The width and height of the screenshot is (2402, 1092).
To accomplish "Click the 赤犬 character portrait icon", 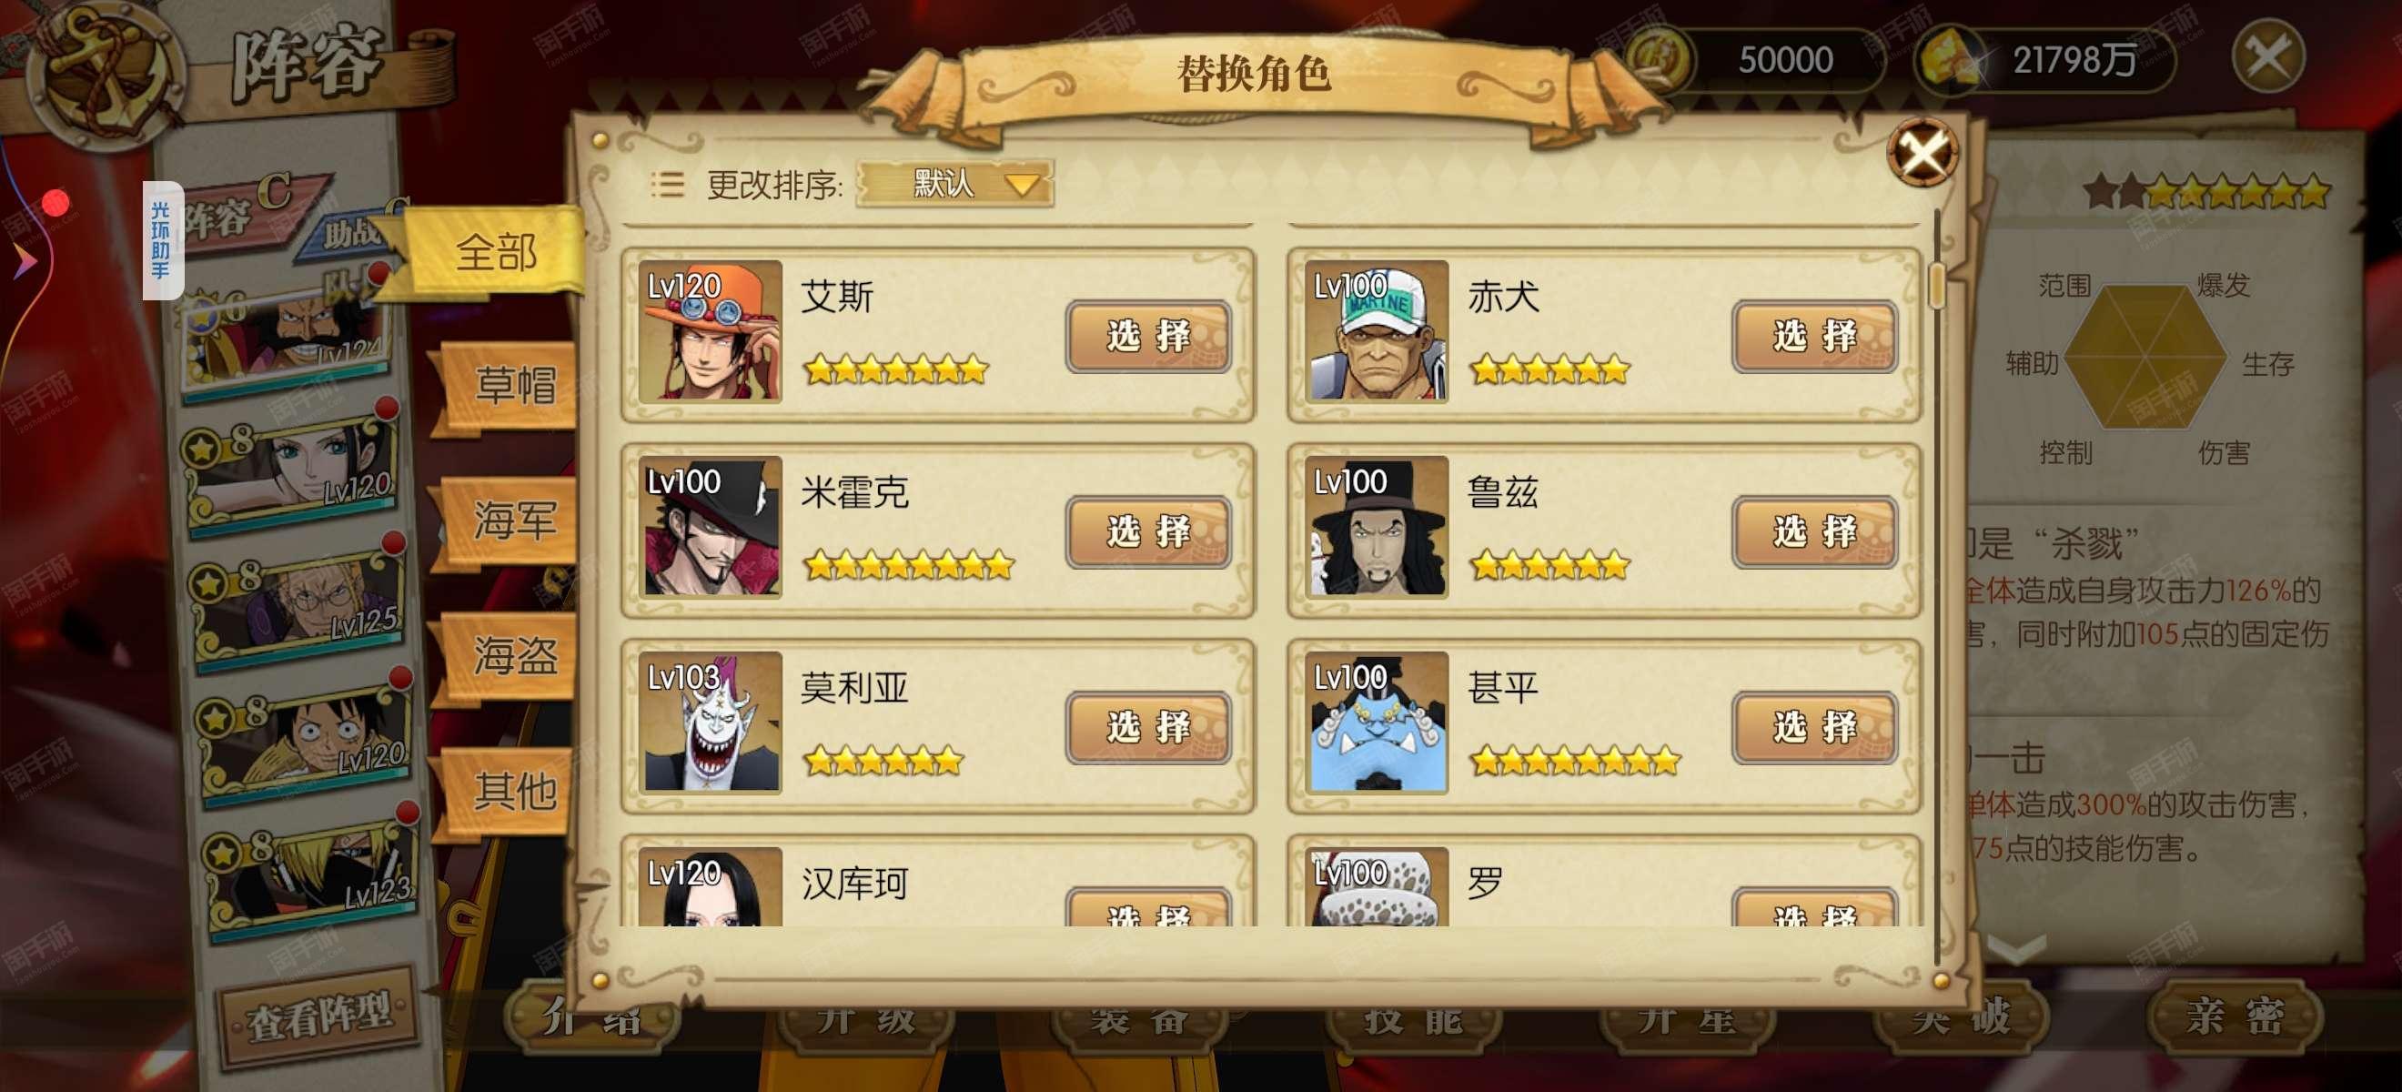I will pos(1377,332).
